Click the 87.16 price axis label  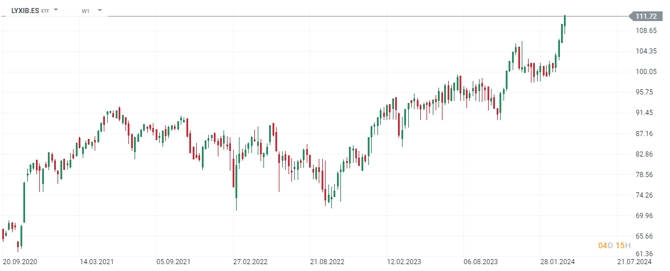pos(646,134)
